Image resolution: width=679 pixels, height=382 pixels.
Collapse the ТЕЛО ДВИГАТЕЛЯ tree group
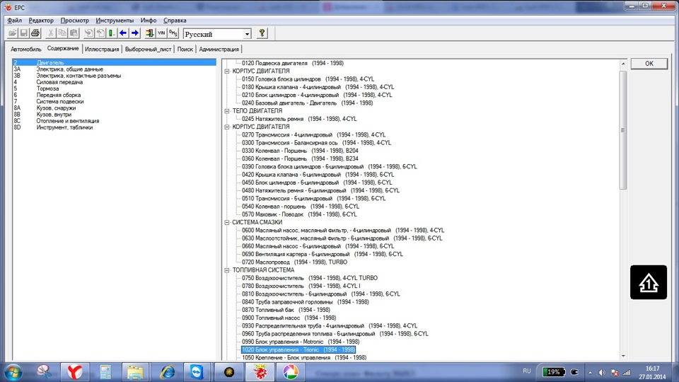(x=227, y=111)
